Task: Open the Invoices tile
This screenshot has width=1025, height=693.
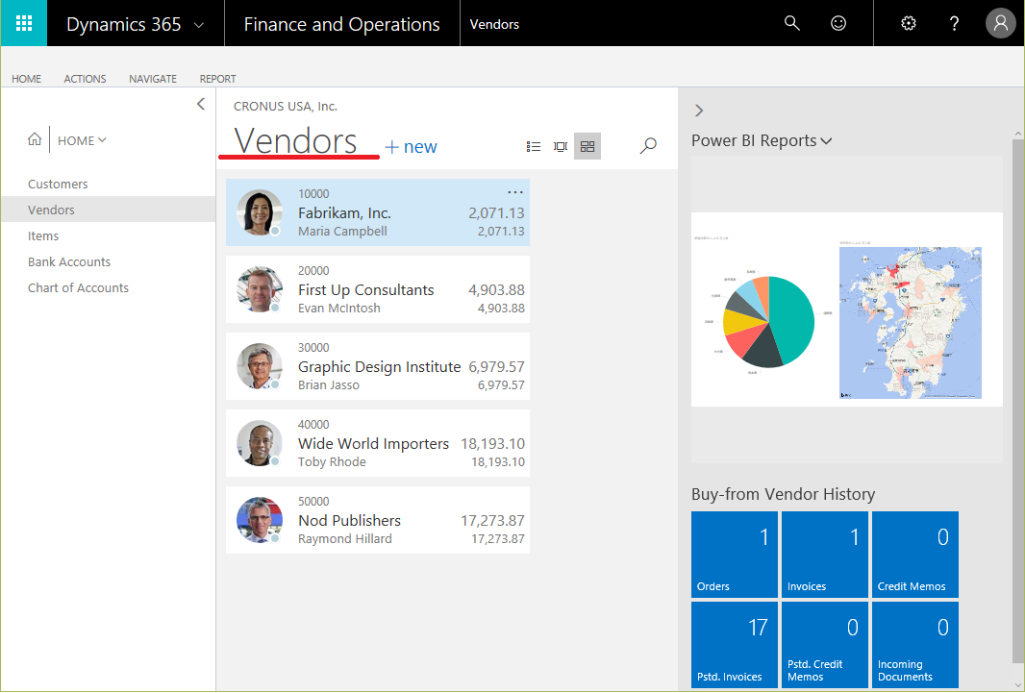Action: 824,555
